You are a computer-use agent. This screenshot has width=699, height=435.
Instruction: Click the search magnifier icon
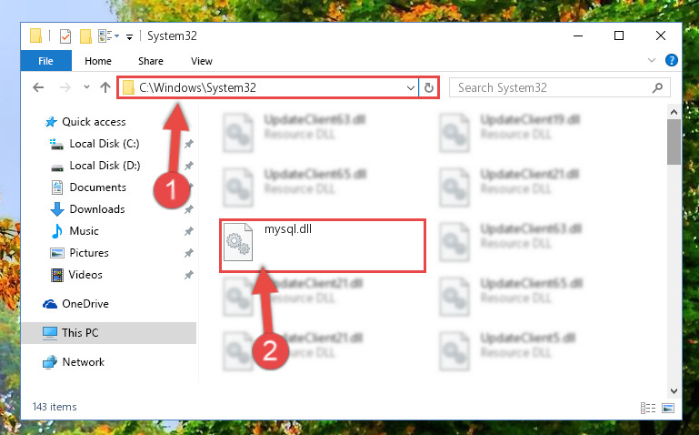[x=657, y=88]
